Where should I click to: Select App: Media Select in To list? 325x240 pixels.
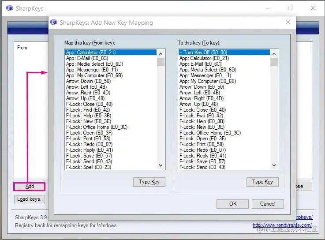(224, 70)
